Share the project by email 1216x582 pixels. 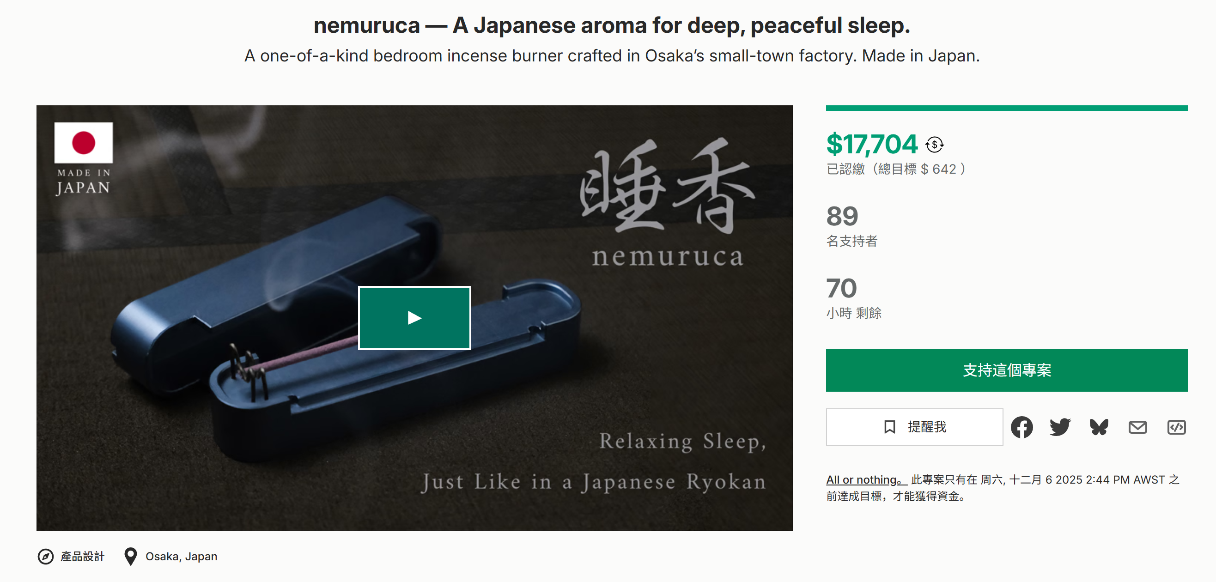click(1137, 427)
